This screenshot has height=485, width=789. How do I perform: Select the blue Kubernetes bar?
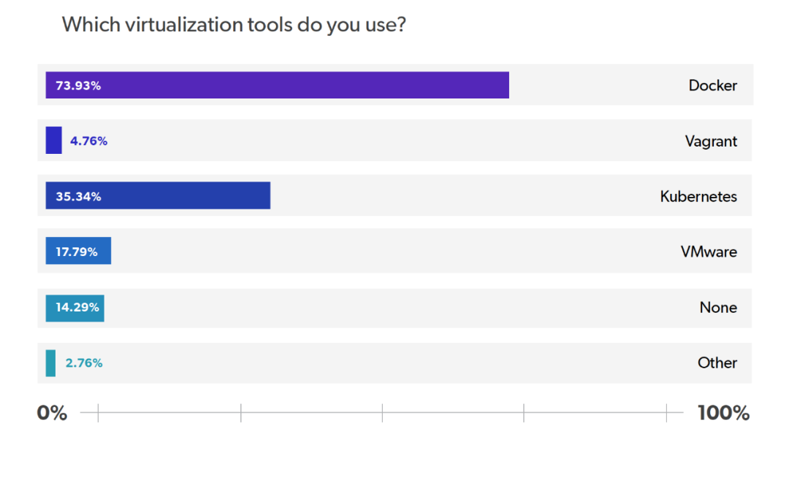tap(183, 196)
